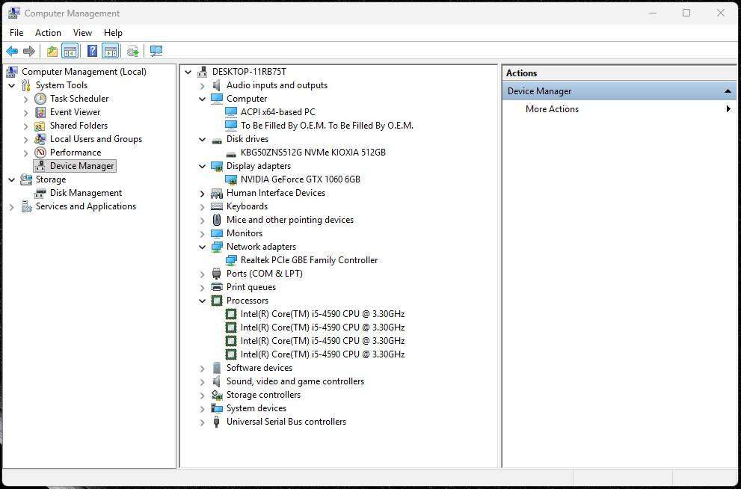
Task: Click the Ports (COM & LPT) icon
Action: (x=216, y=274)
